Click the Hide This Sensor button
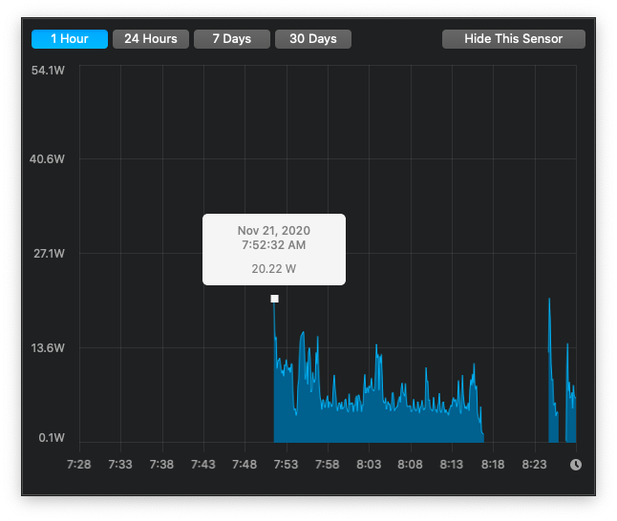This screenshot has width=617, height=521. (514, 39)
